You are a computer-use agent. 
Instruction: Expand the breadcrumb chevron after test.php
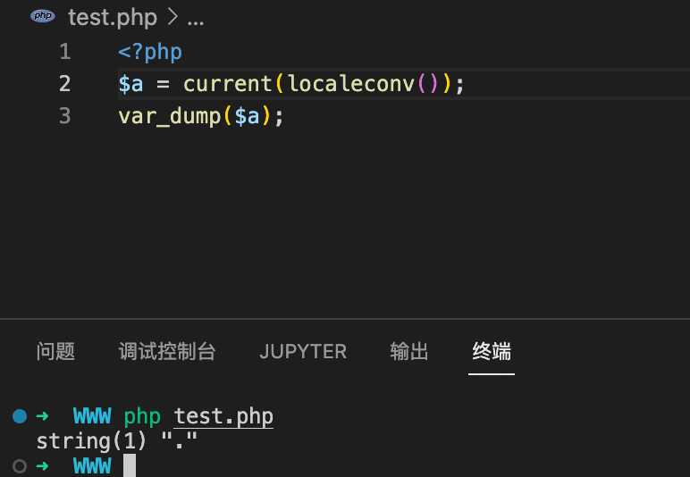point(172,17)
